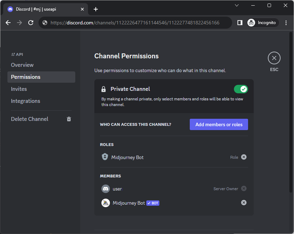Open the Chrome three-dot menu
The image size is (294, 234).
coord(286,23)
